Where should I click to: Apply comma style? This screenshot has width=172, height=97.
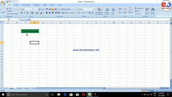pyautogui.click(x=86, y=13)
